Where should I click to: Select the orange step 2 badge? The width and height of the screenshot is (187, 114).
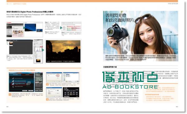point(47,84)
